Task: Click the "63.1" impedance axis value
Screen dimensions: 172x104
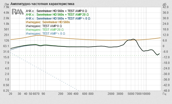Action: 6,46
